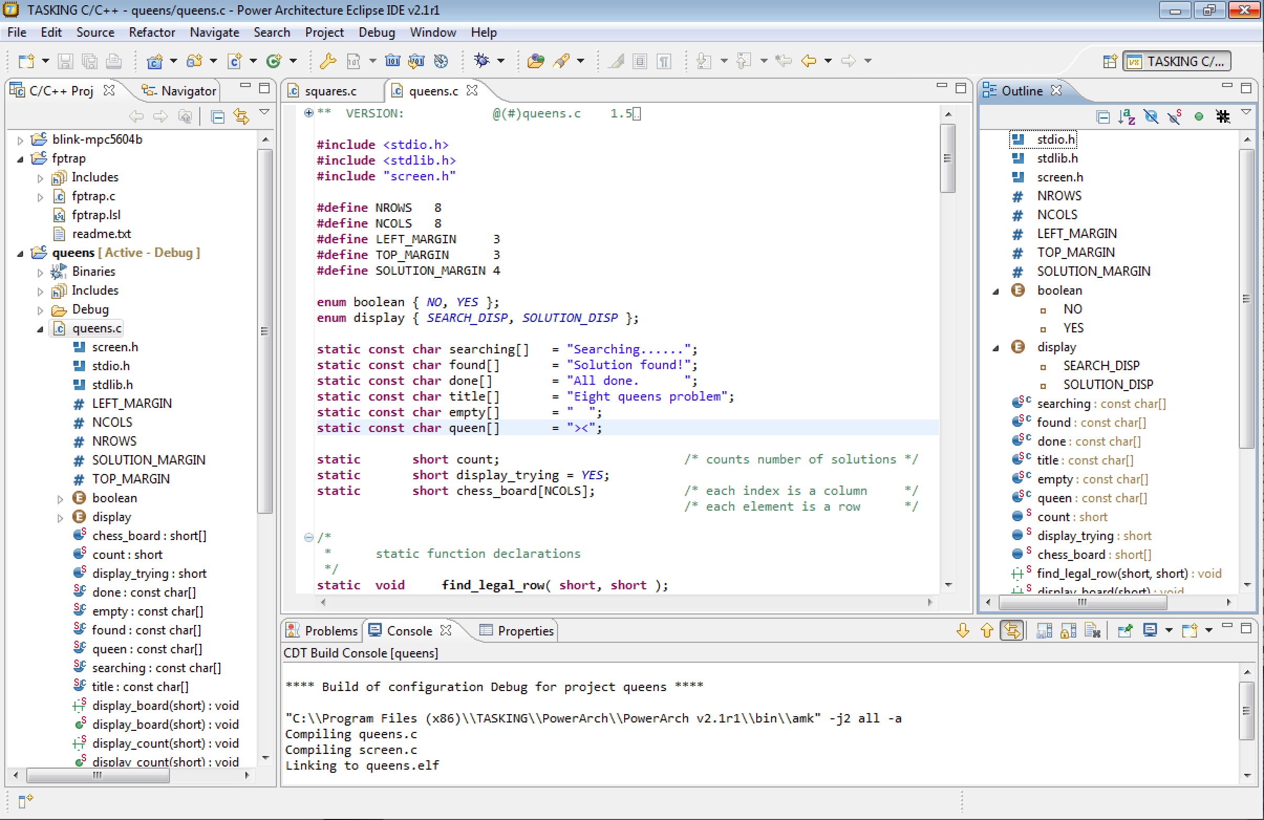
Task: Switch to the squares.c editor tab
Action: (330, 91)
